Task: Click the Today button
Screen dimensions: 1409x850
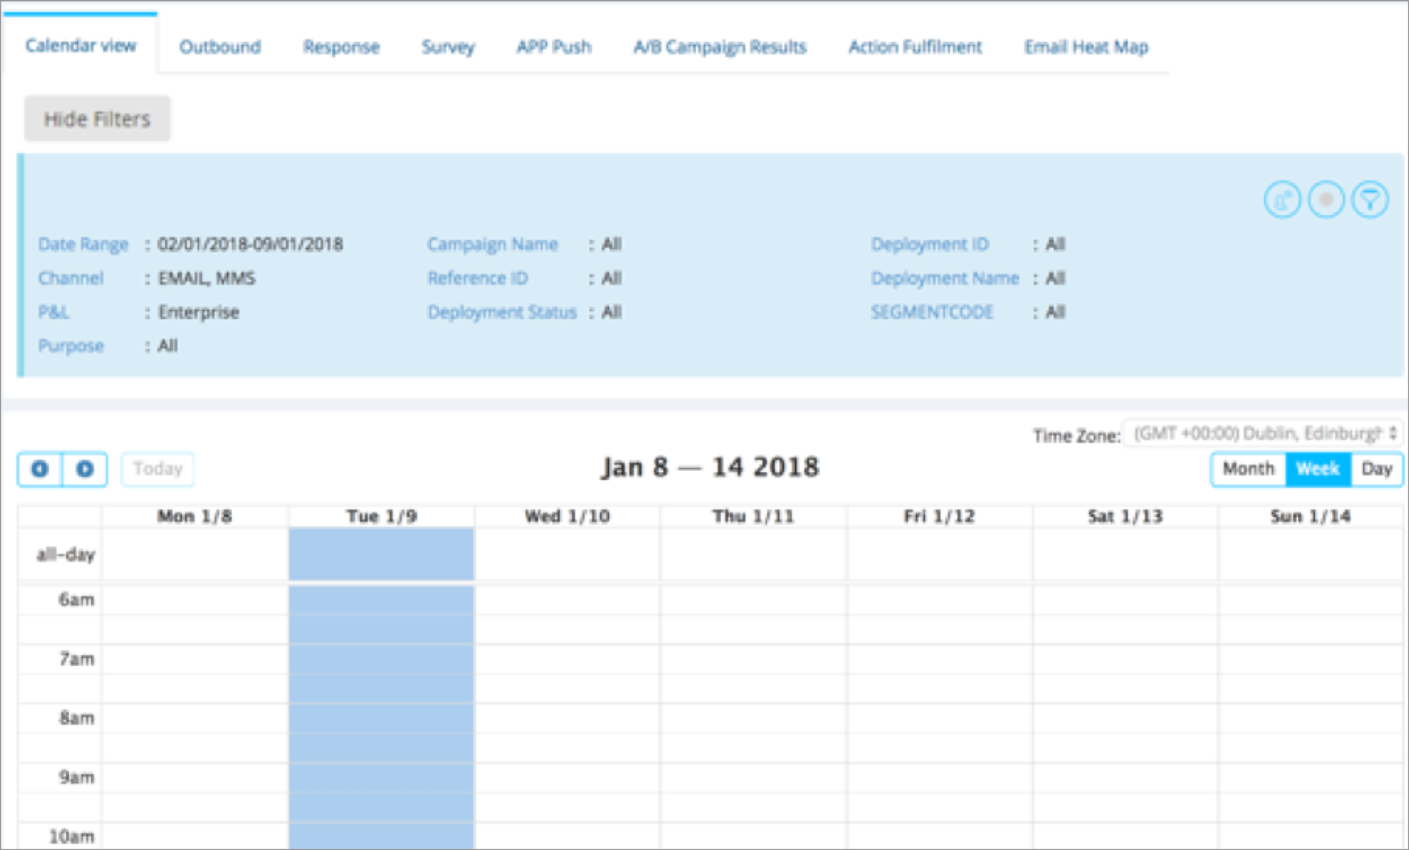Action: tap(158, 469)
